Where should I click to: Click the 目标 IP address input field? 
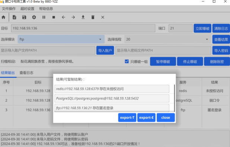pos(83,28)
